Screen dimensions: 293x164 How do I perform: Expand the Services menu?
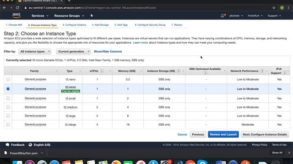(40, 16)
